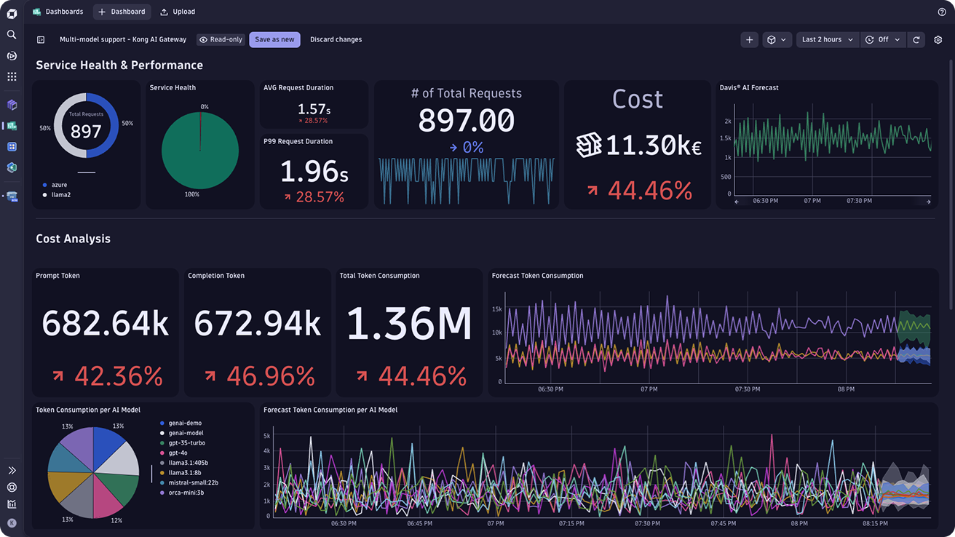Toggle the dashboard sidebar panel icon
Image resolution: width=955 pixels, height=537 pixels.
click(x=41, y=40)
